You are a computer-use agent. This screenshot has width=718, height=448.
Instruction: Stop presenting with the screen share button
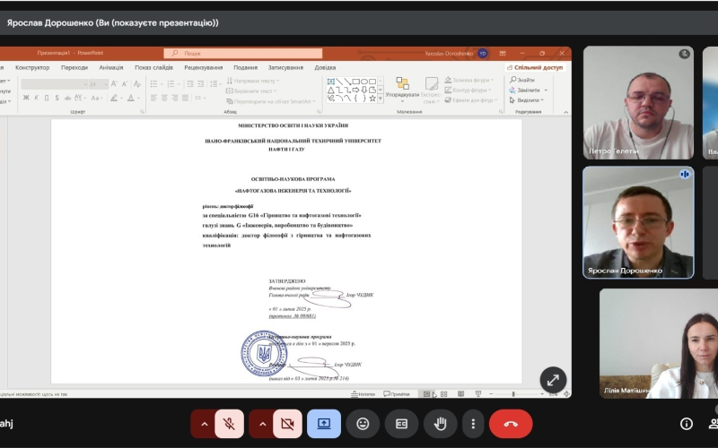[324, 424]
